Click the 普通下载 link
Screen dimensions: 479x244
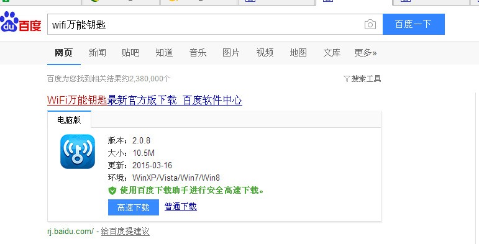point(181,207)
